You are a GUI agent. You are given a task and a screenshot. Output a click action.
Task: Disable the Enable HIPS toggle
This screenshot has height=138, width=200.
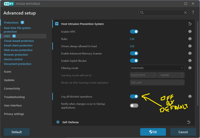(134, 32)
